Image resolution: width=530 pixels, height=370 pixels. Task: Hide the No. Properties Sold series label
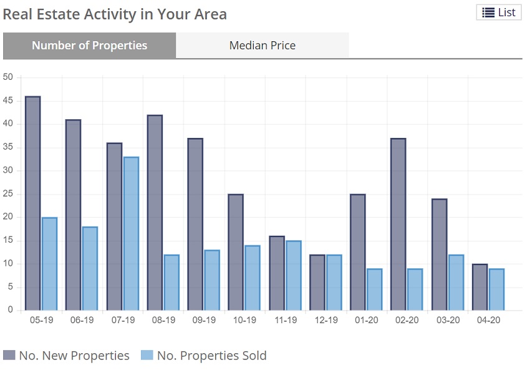(211, 356)
